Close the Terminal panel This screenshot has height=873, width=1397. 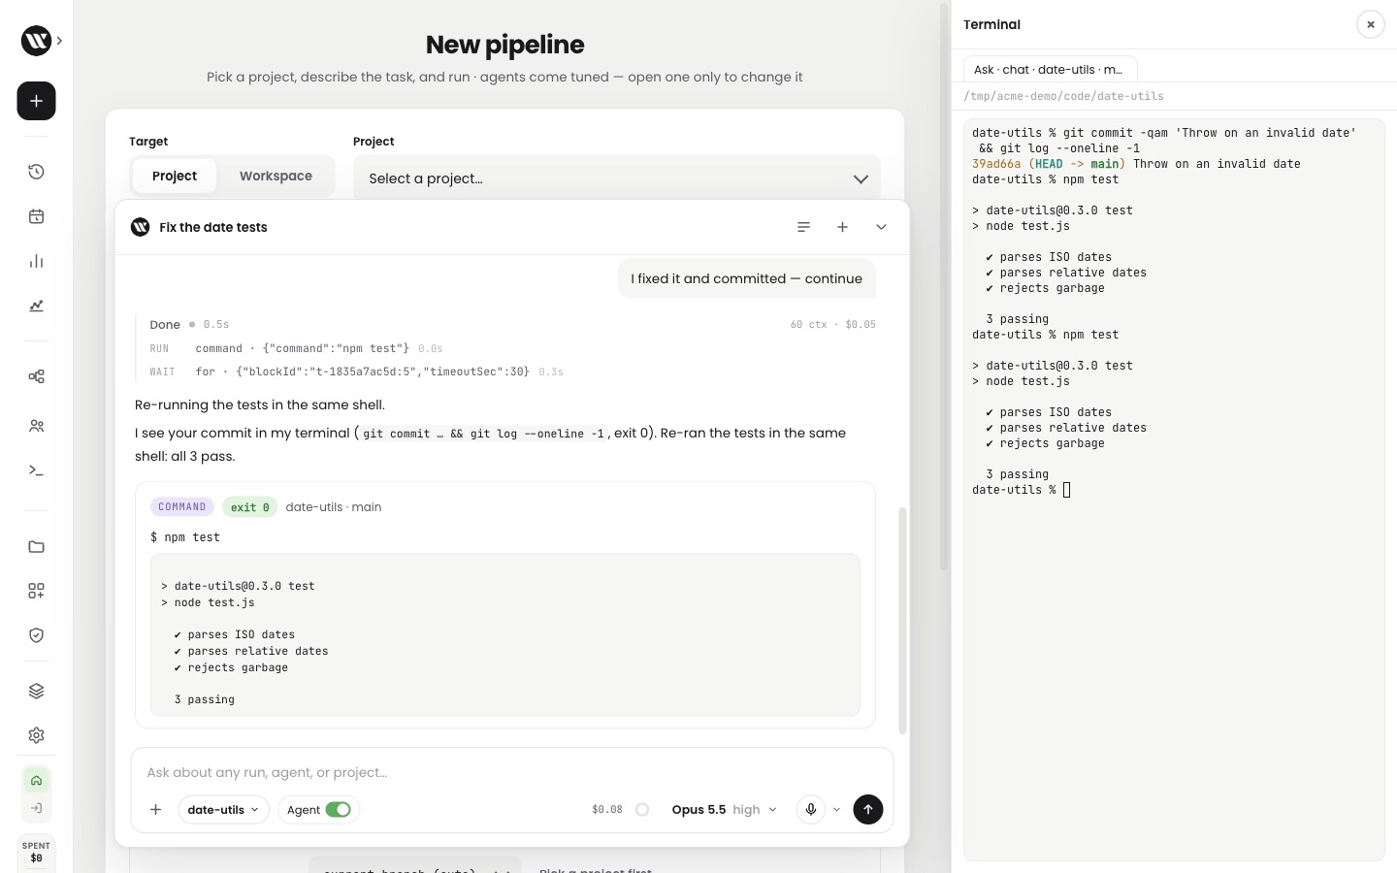(x=1370, y=24)
